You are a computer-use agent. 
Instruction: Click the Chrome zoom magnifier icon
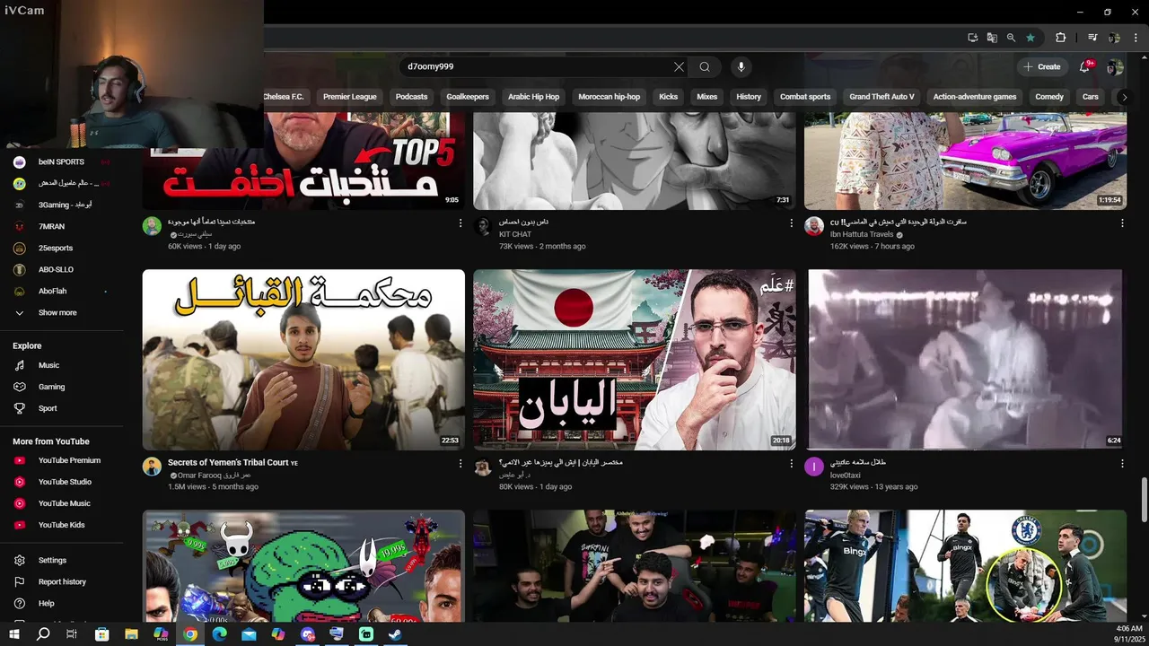click(1011, 38)
